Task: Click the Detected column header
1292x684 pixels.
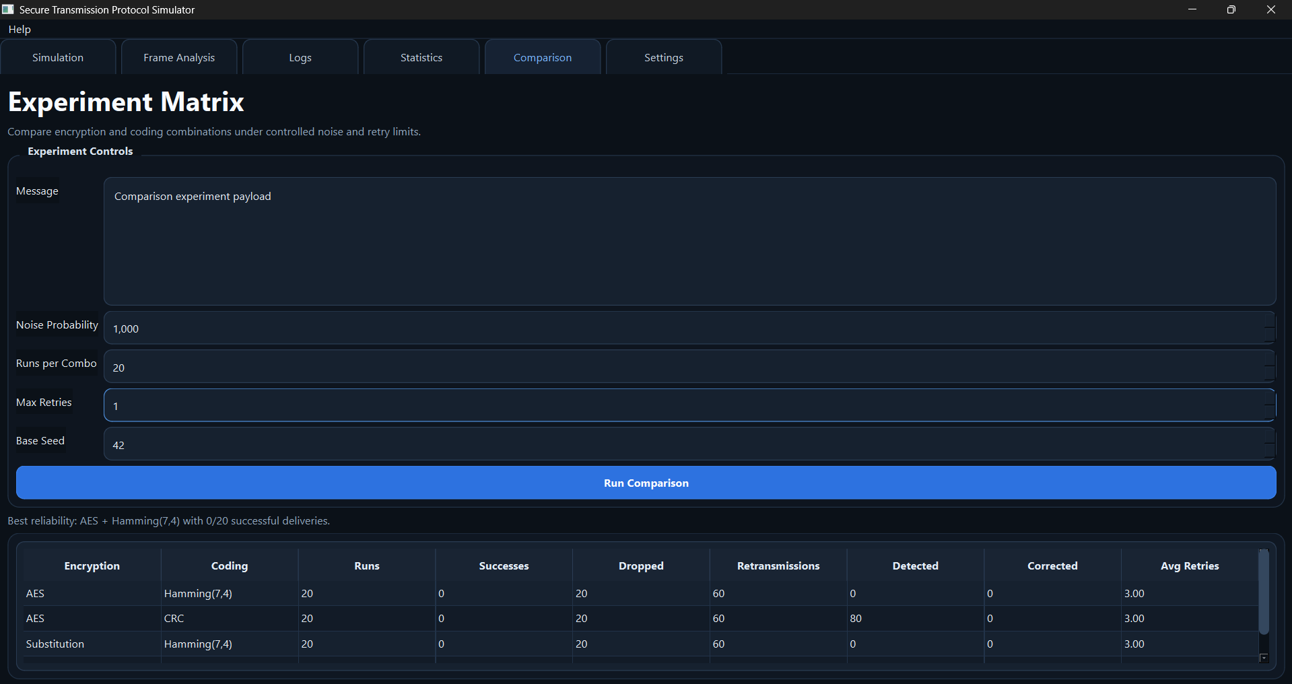Action: tap(916, 566)
